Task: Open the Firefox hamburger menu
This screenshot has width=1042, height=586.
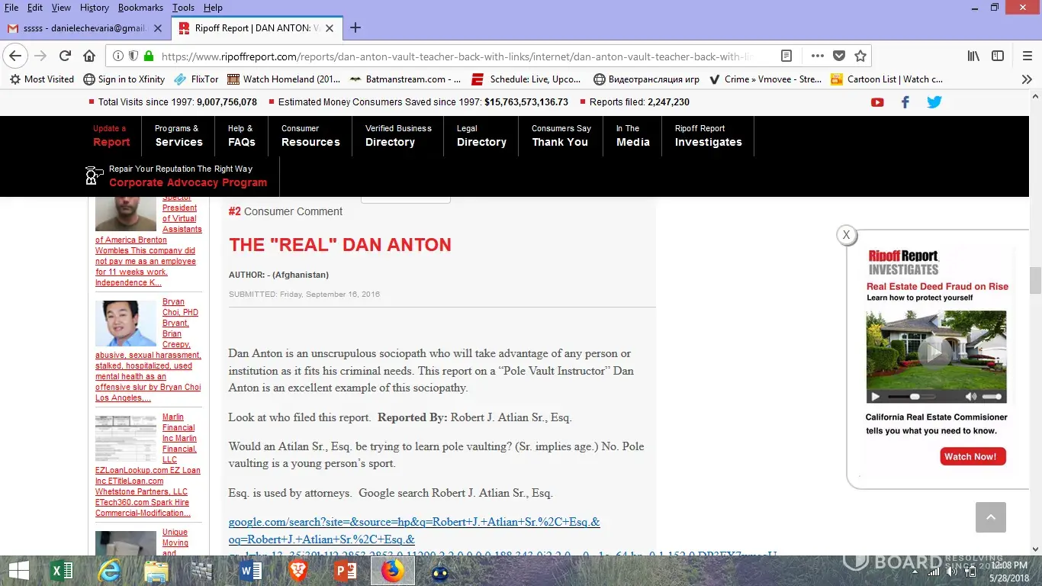Action: (x=1027, y=56)
